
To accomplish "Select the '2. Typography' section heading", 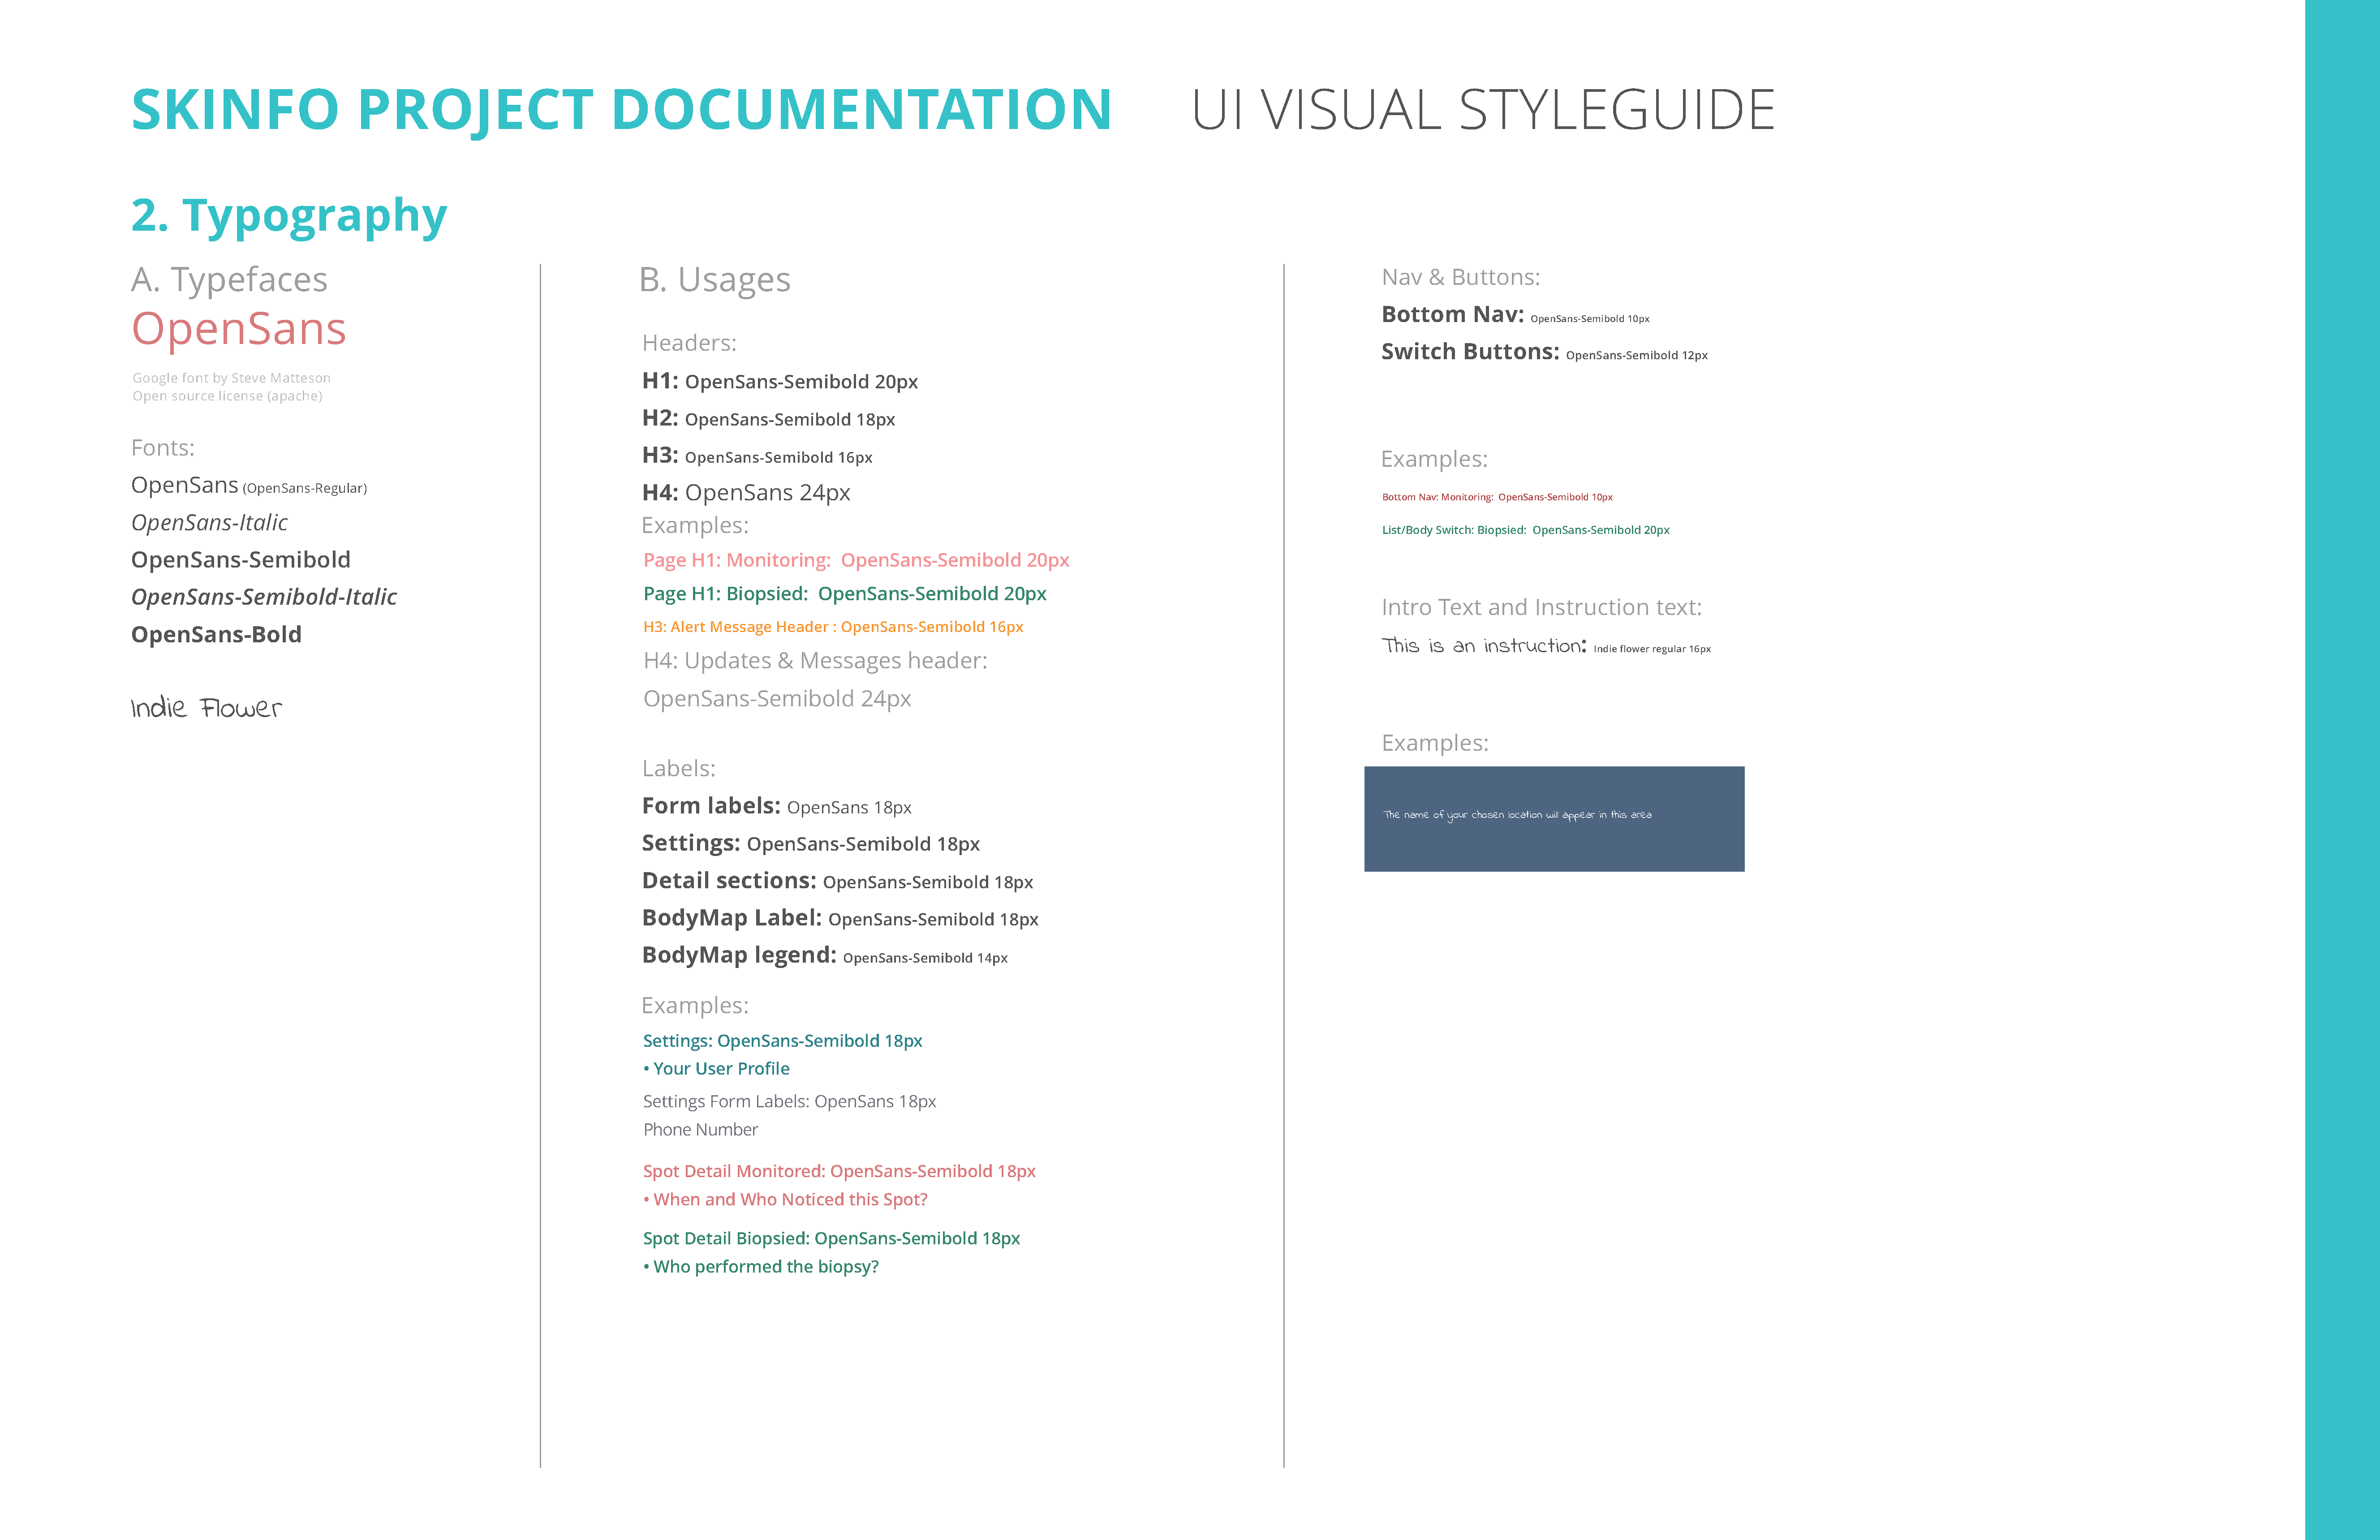I will pyautogui.click(x=289, y=216).
